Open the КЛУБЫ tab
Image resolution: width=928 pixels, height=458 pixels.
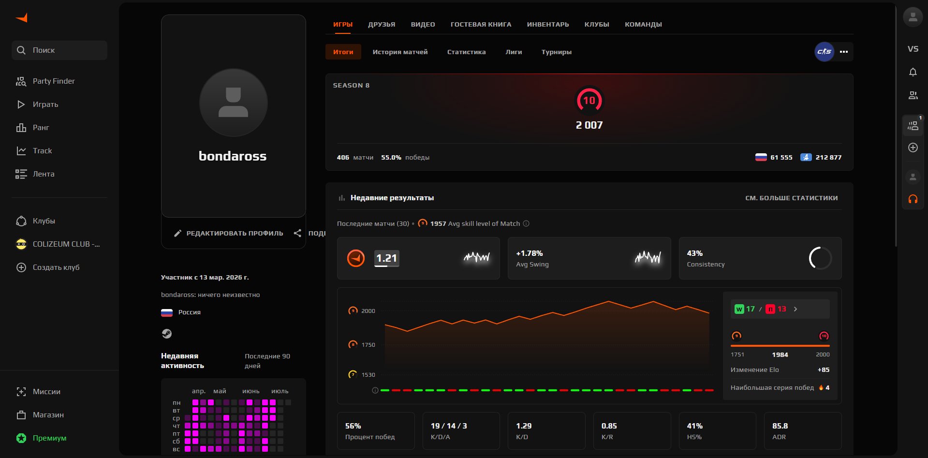click(597, 24)
